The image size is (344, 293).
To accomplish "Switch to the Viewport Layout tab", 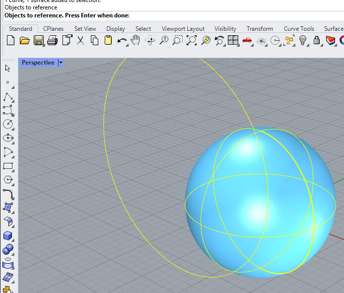I will [x=183, y=29].
